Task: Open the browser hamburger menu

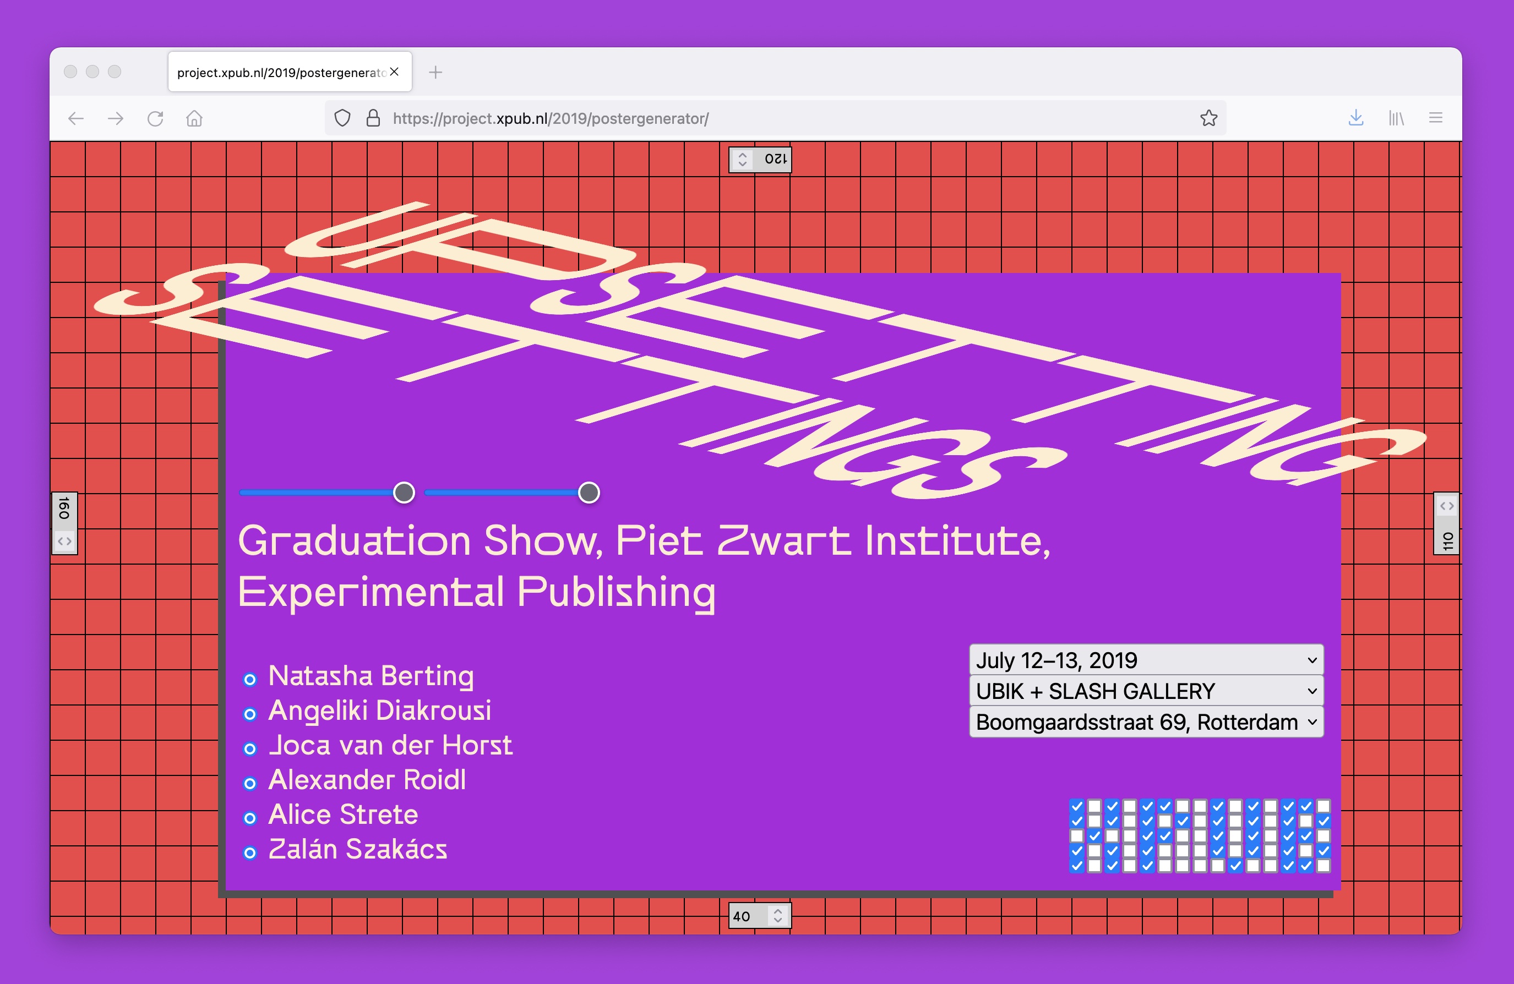Action: pos(1435,118)
